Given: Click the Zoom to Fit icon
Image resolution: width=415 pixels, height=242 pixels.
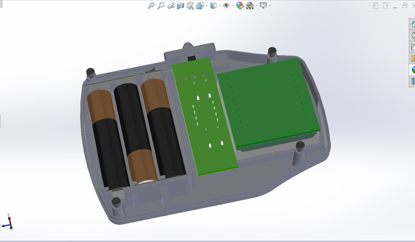Looking at the screenshot, I should point(151,6).
